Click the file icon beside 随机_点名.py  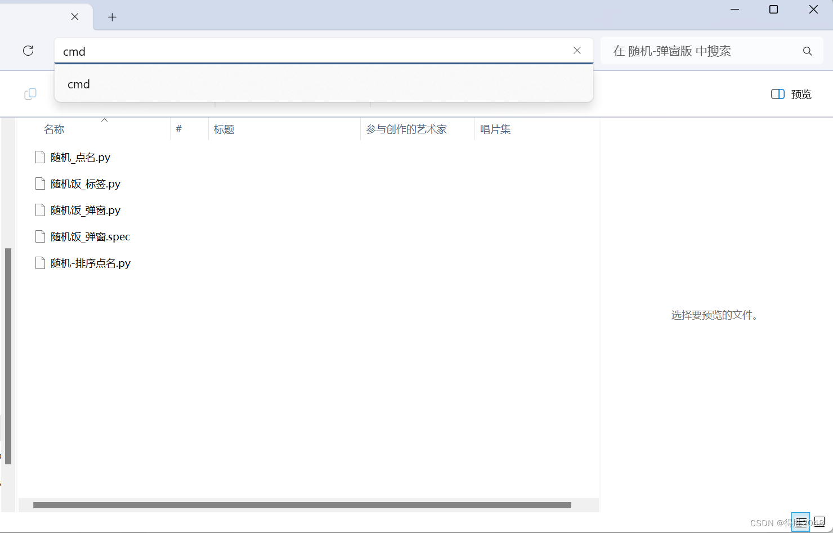40,157
